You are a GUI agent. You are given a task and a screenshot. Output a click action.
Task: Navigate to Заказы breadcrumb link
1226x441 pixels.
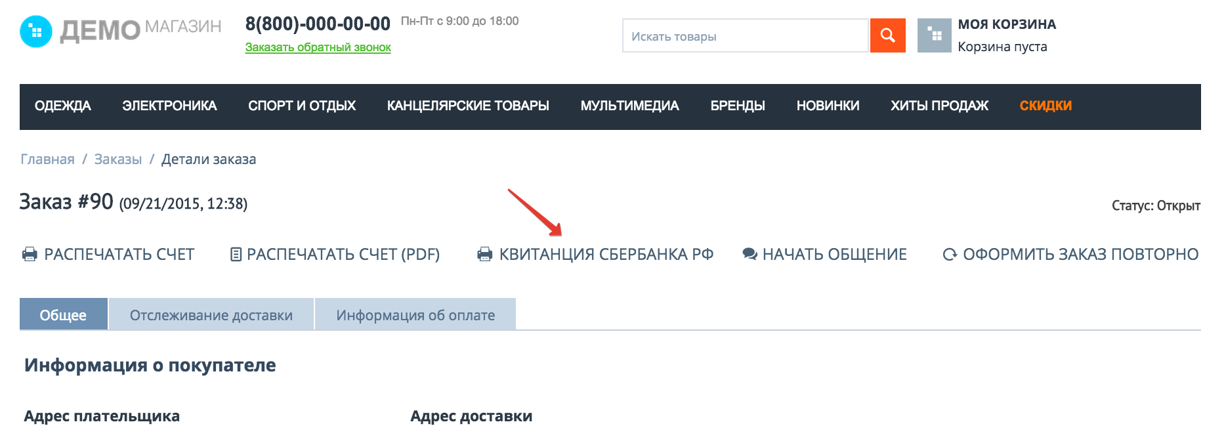click(118, 159)
